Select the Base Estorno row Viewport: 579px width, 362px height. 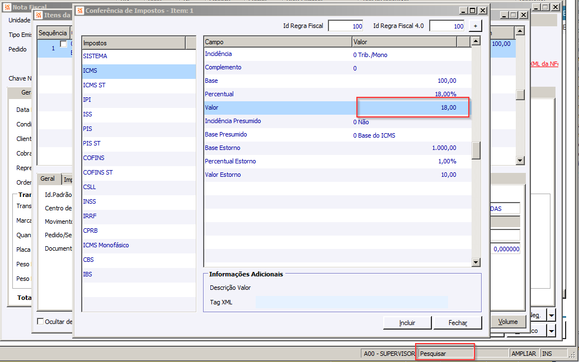(x=337, y=148)
